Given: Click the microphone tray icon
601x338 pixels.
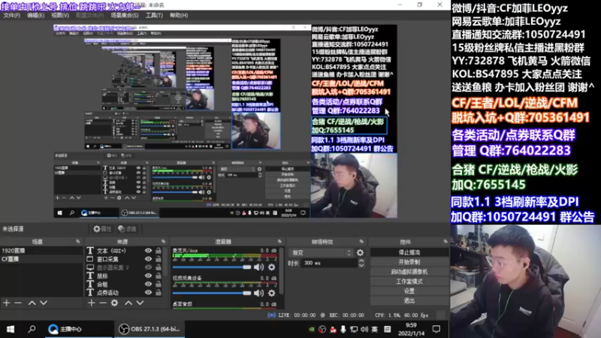Looking at the screenshot, I should pos(343,330).
